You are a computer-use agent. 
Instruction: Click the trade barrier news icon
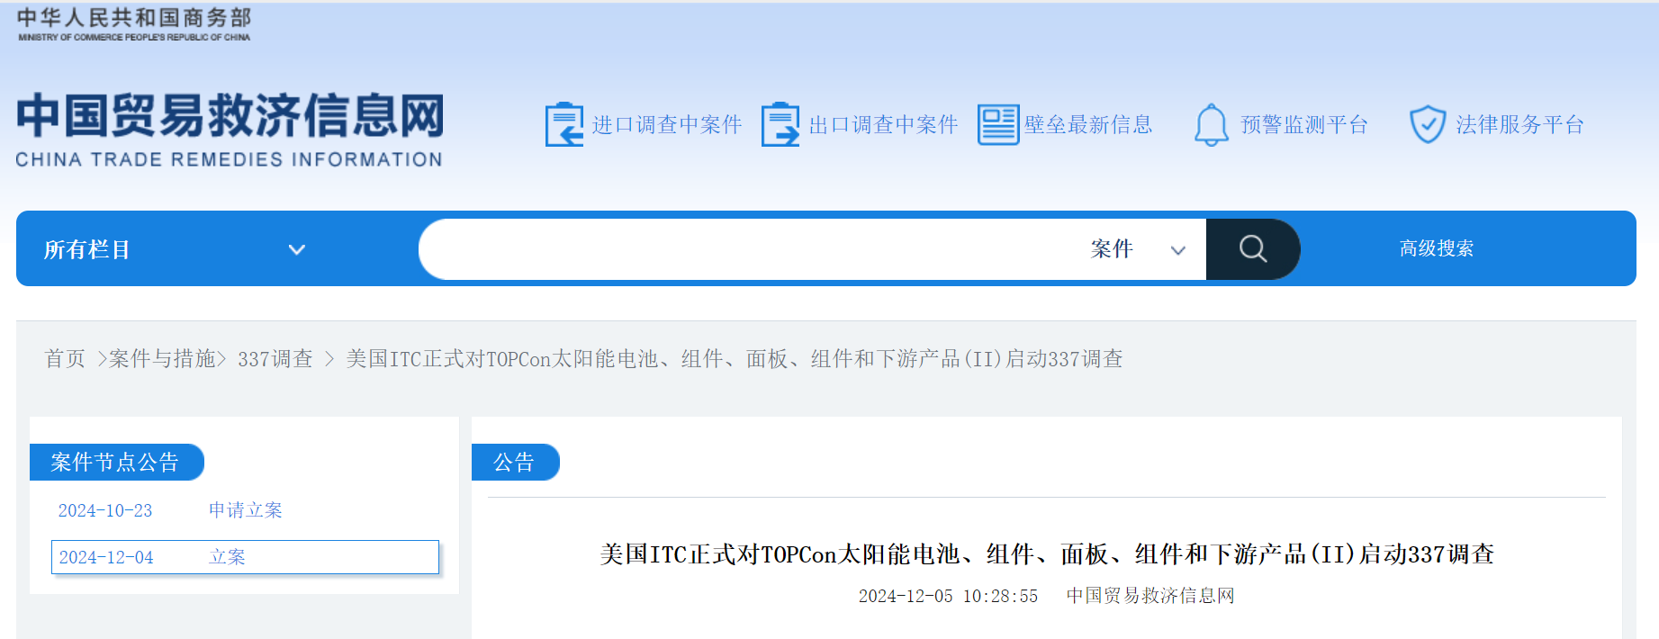click(997, 124)
